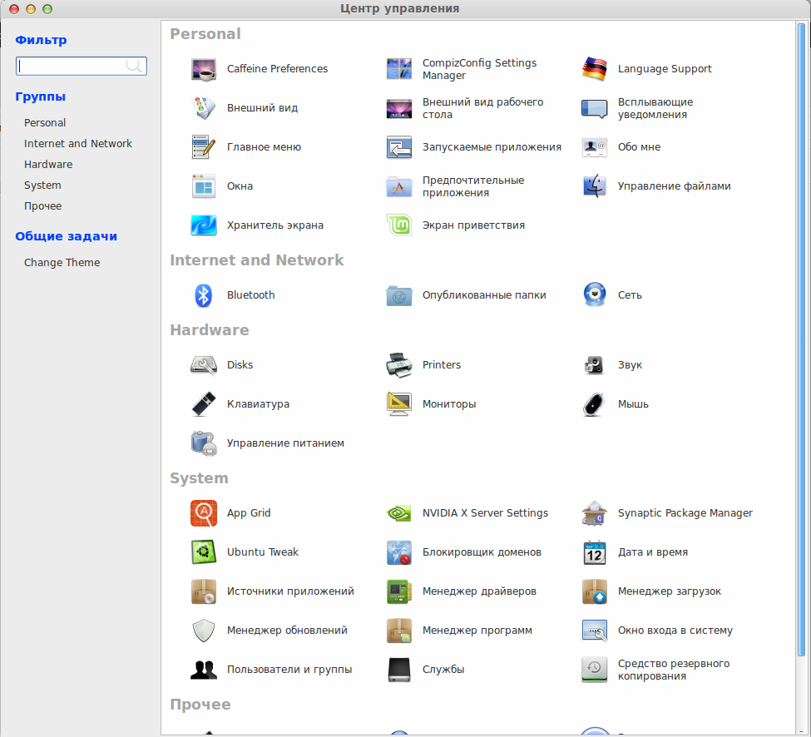Open Caffeine Preferences icon
The height and width of the screenshot is (737, 811).
click(204, 69)
